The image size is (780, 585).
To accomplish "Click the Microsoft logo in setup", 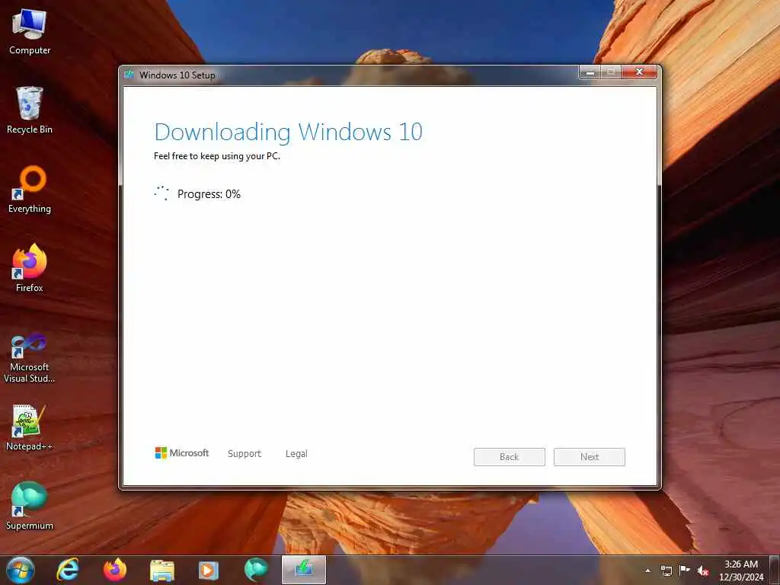I will (182, 453).
